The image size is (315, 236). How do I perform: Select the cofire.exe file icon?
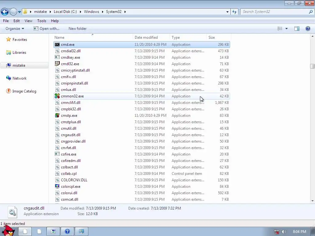[x=57, y=154]
